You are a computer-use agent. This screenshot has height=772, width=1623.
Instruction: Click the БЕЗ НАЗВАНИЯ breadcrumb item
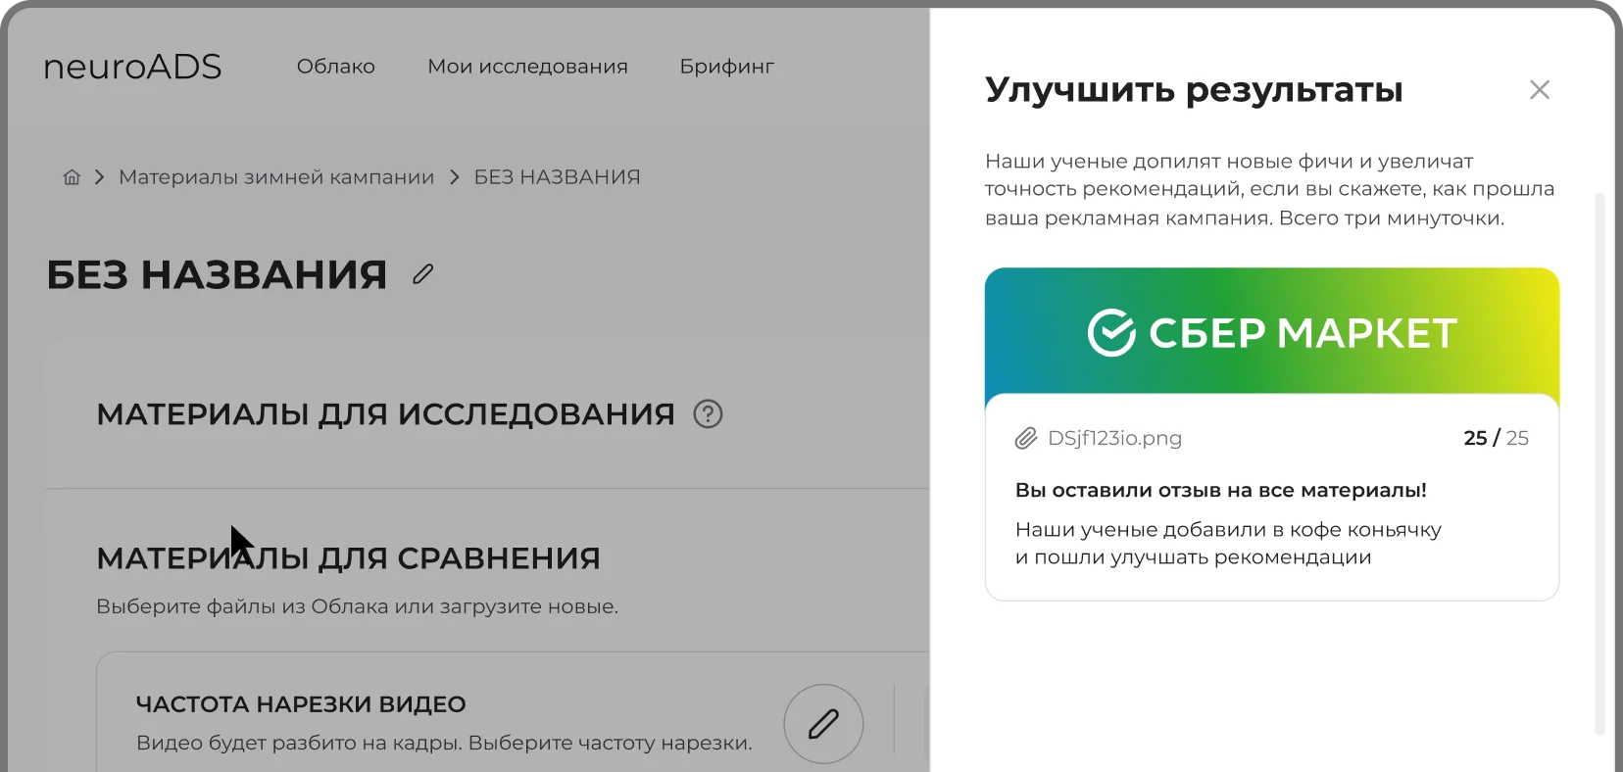point(557,177)
